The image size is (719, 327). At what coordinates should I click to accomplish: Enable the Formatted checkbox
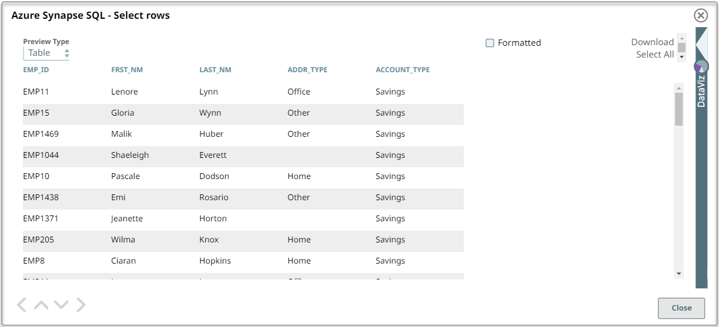(x=490, y=43)
